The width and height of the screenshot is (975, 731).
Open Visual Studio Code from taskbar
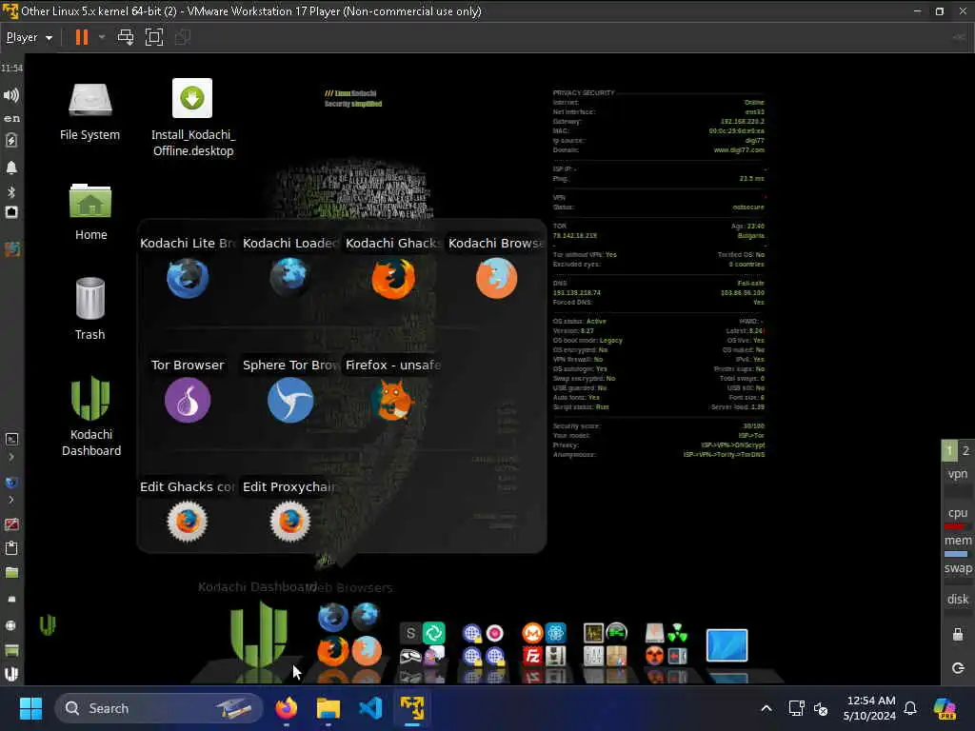pos(370,708)
